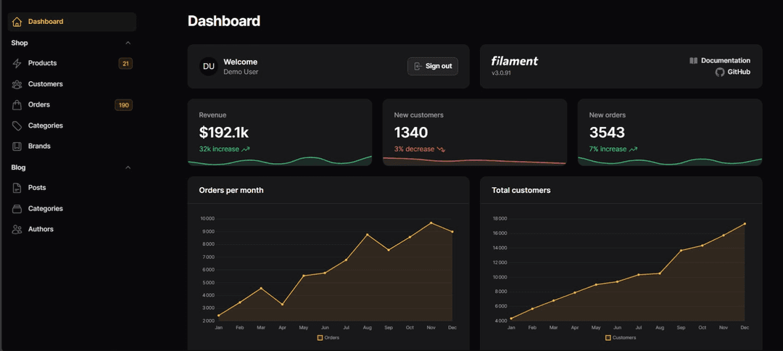Toggle Customers legend in customers chart
Screen dimensions: 783x351
[620, 337]
